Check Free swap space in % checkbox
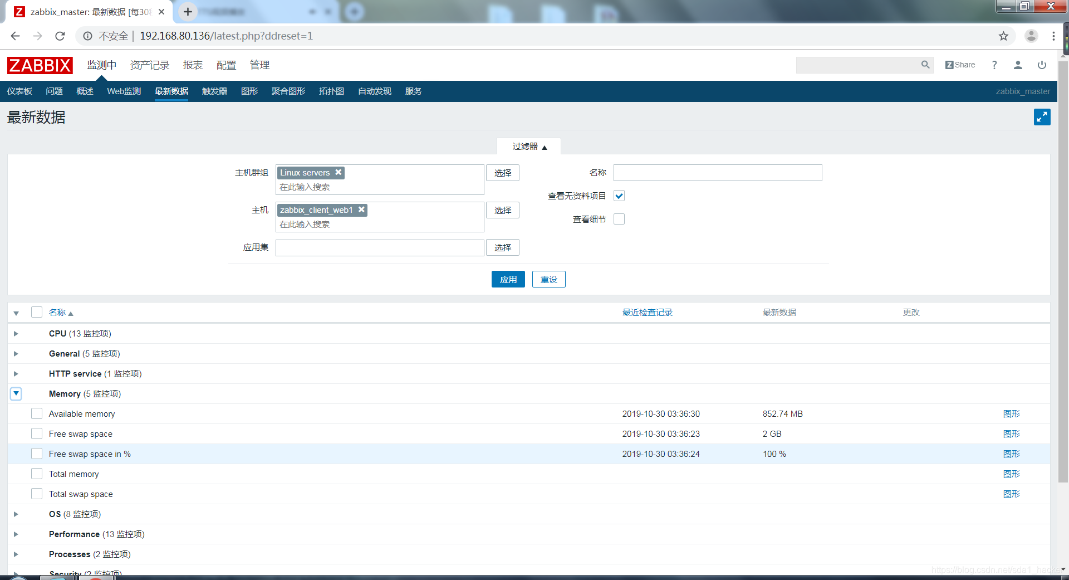The height and width of the screenshot is (580, 1069). click(x=37, y=454)
